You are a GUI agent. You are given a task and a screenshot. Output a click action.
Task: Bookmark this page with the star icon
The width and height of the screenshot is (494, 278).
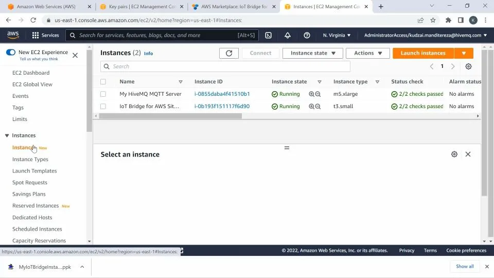coord(433,20)
